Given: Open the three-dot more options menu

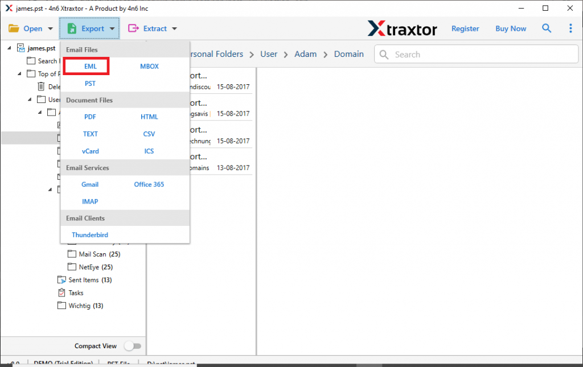Looking at the screenshot, I should pos(570,28).
